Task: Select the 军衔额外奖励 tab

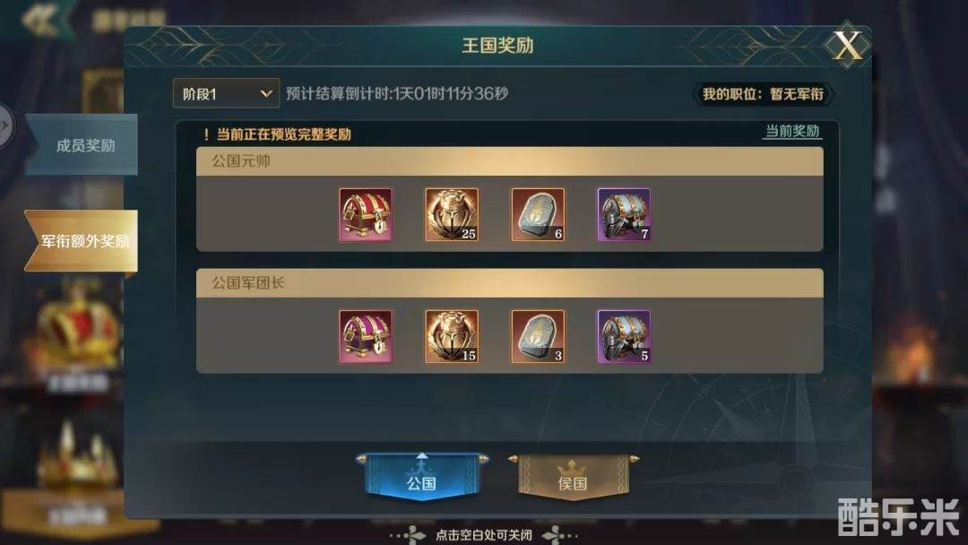Action: pyautogui.click(x=82, y=241)
